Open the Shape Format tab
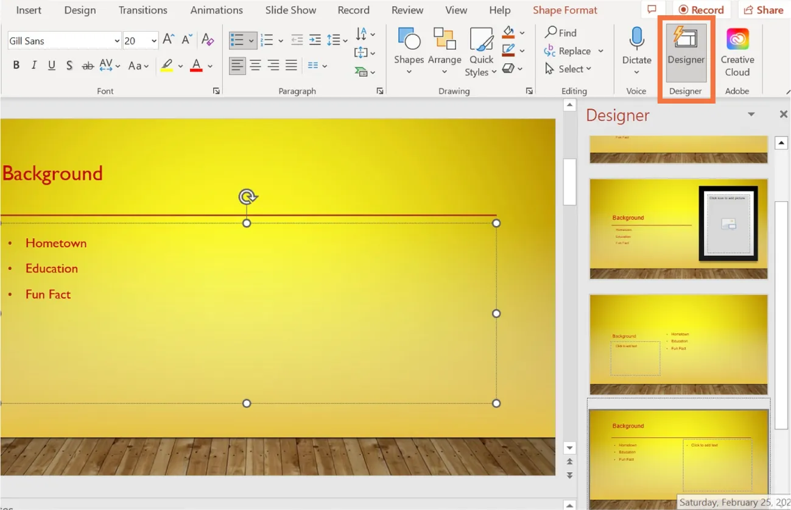 564,10
